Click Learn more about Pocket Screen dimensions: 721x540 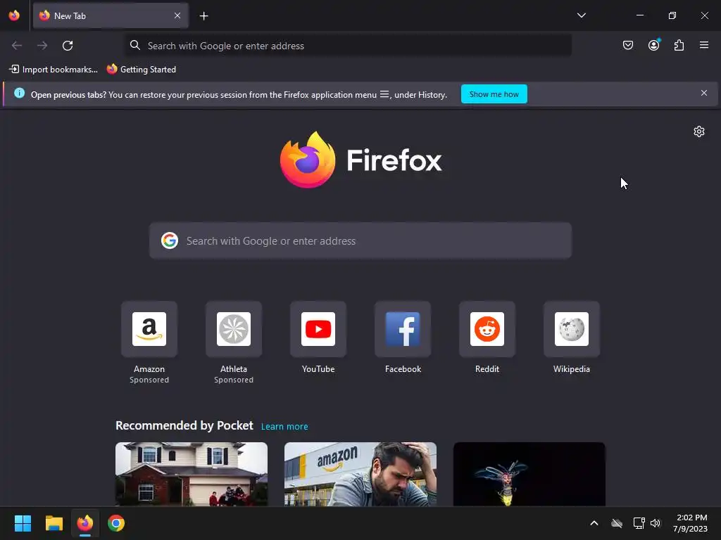(284, 427)
